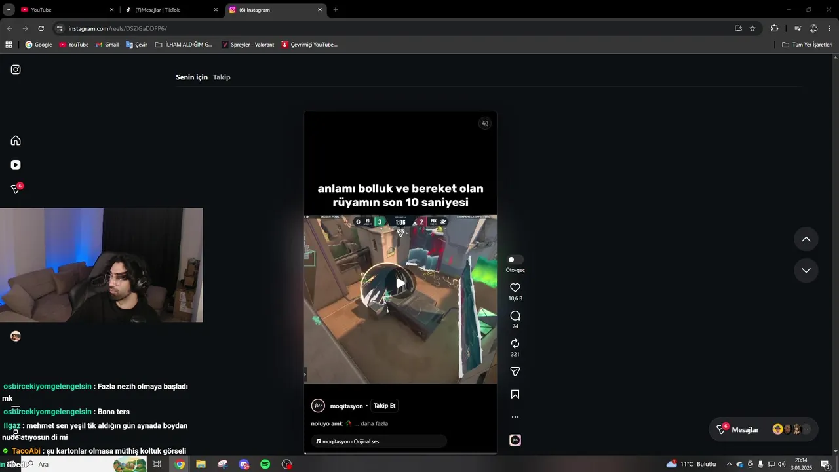Viewport: 839px width, 472px height.
Task: Focus the instagram.com address bar
Action: 393,28
